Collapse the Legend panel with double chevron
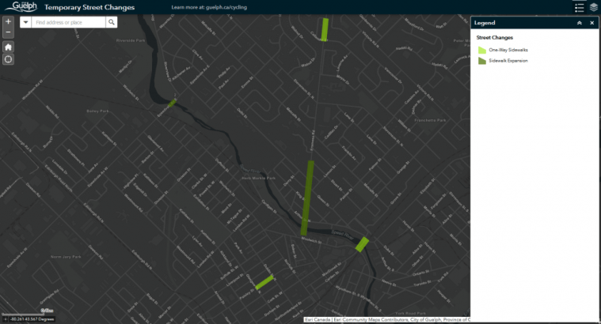Image resolution: width=601 pixels, height=324 pixels. tap(579, 23)
